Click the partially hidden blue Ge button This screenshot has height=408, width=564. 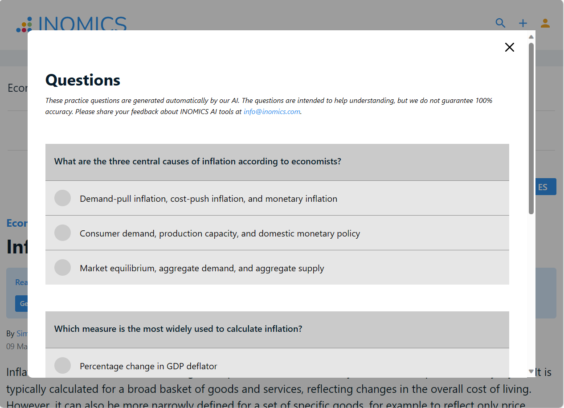pos(21,304)
